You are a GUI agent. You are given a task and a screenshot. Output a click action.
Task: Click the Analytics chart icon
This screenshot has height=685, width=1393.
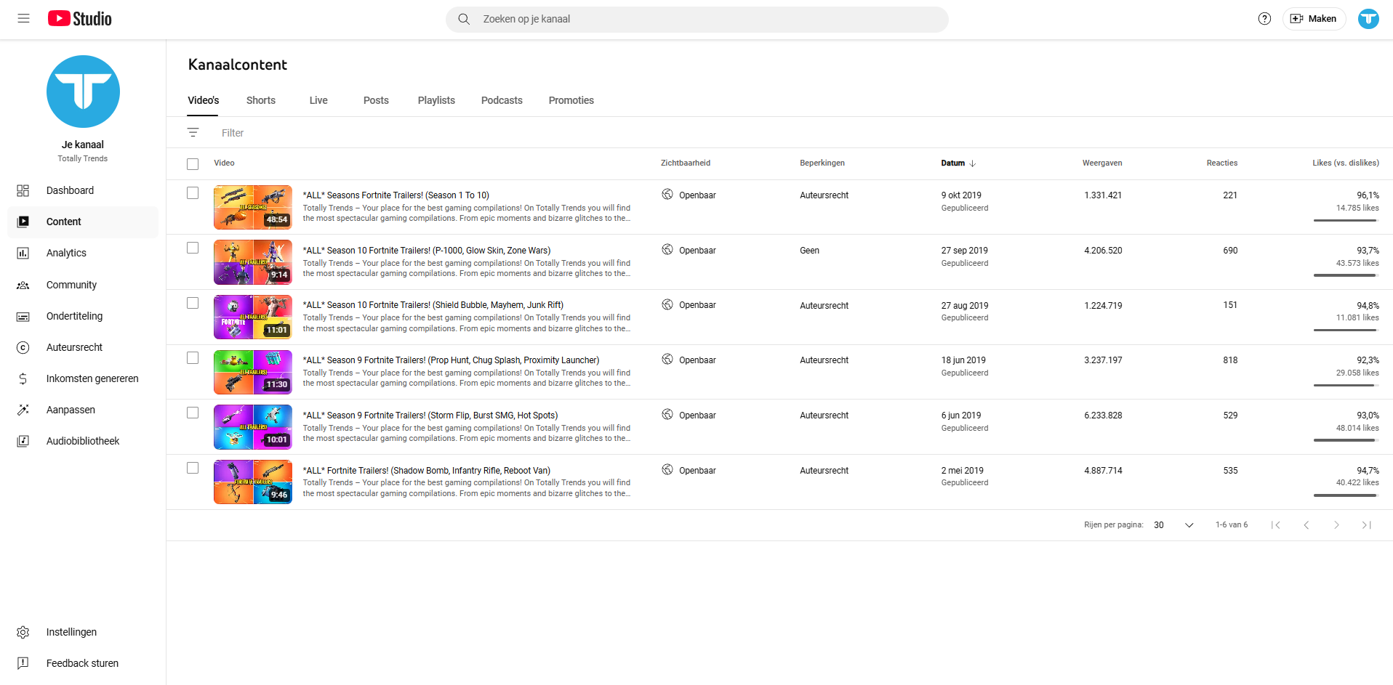tap(23, 253)
